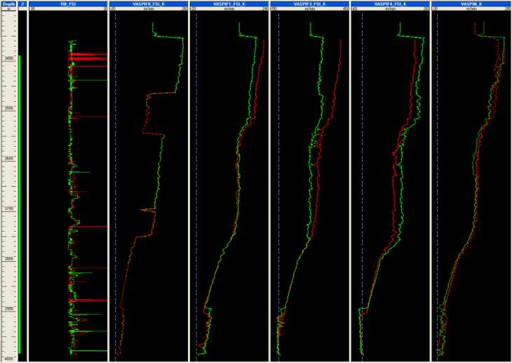Click the green interval bar in Z track

[x=20, y=204]
